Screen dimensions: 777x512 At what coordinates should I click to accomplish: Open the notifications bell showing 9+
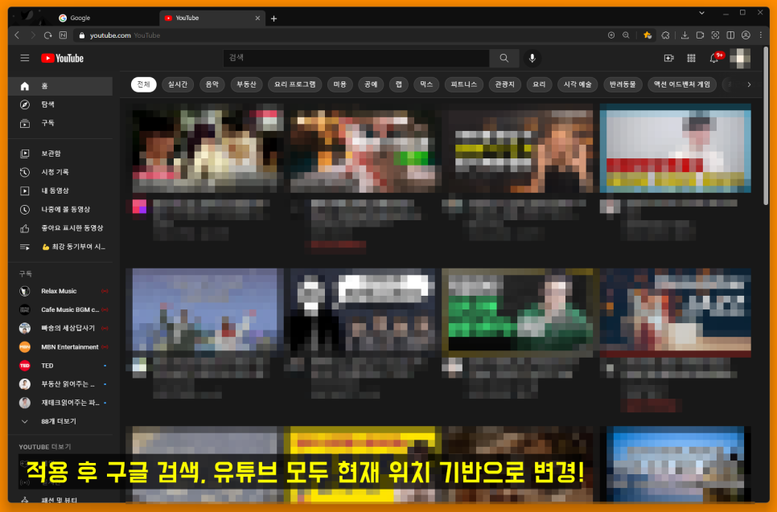714,59
